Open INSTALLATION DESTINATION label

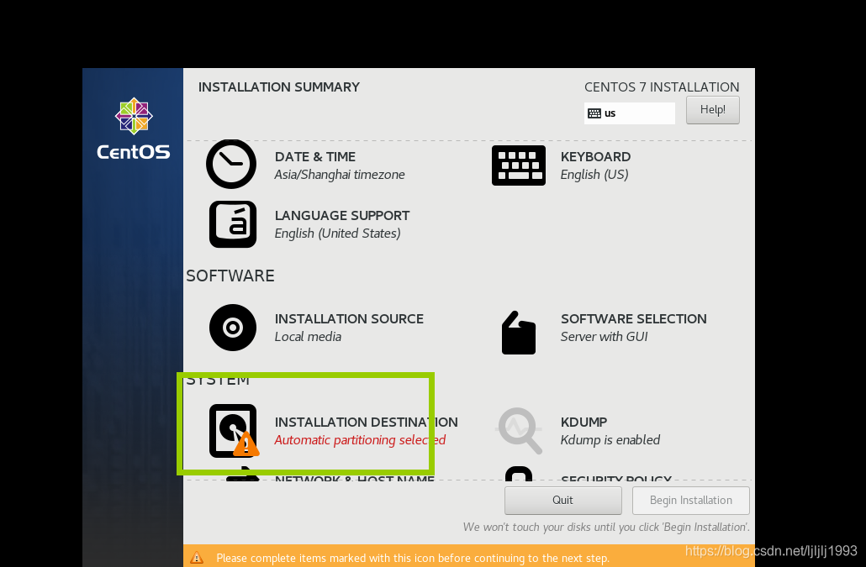pos(367,422)
